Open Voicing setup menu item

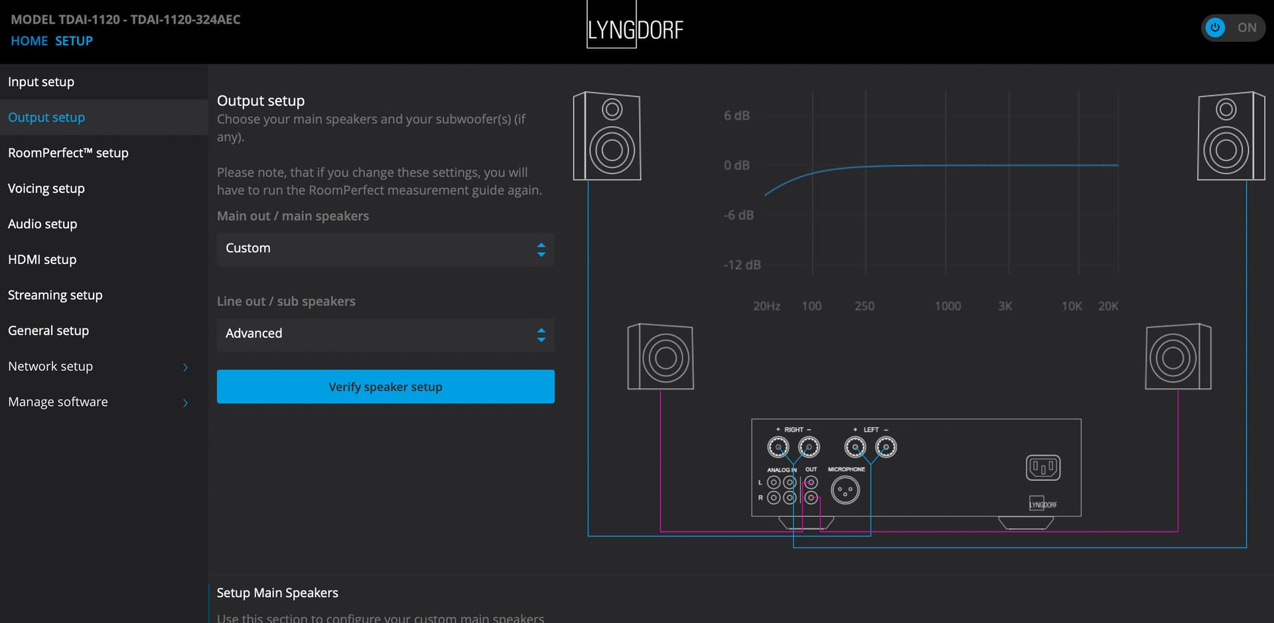click(x=104, y=188)
